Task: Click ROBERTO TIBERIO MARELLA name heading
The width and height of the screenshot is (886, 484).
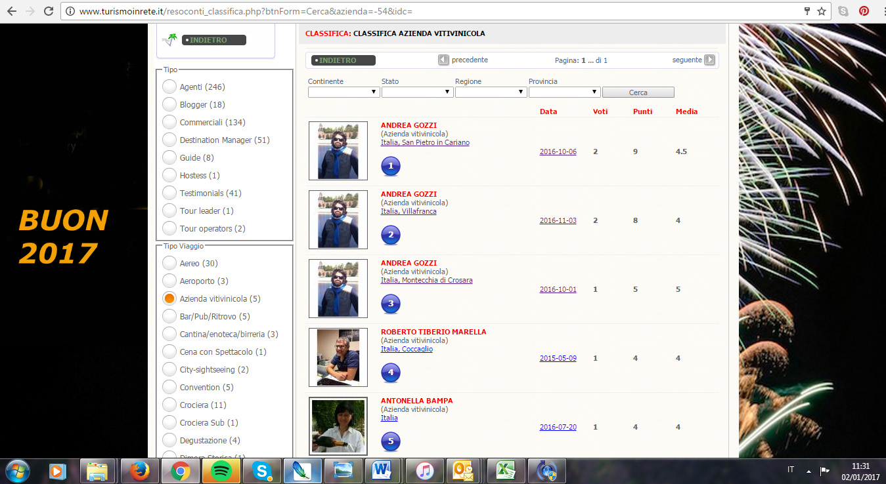Action: tap(433, 332)
